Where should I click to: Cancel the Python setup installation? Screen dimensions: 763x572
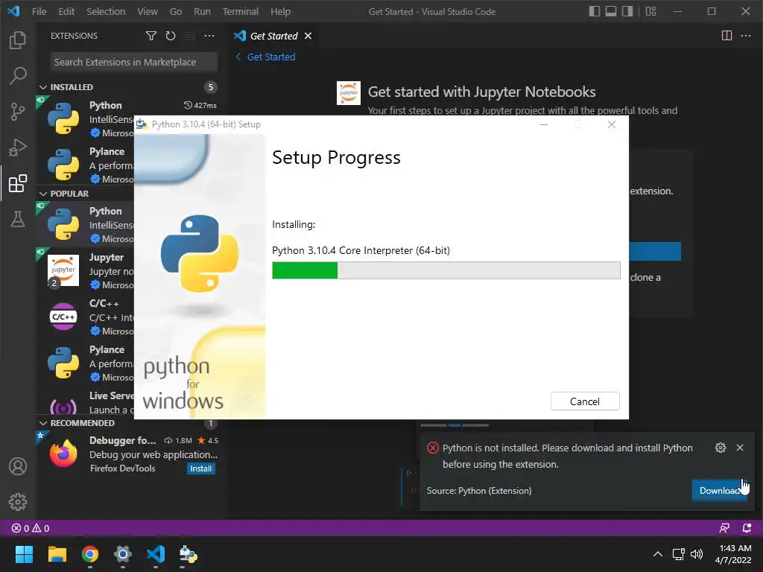coord(584,401)
